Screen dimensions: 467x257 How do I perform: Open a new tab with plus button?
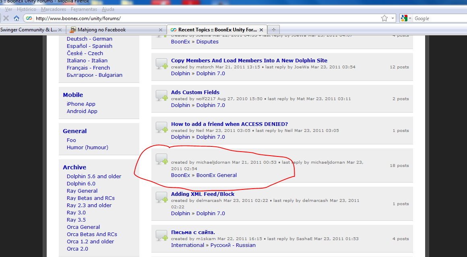(274, 30)
